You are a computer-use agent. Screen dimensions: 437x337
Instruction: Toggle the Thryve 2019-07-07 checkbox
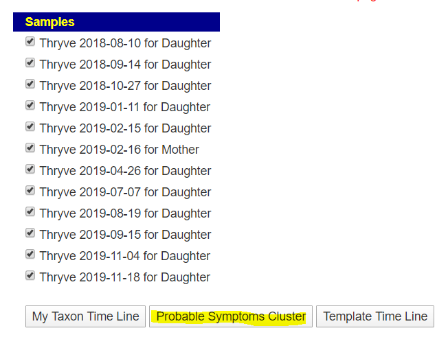coord(30,191)
